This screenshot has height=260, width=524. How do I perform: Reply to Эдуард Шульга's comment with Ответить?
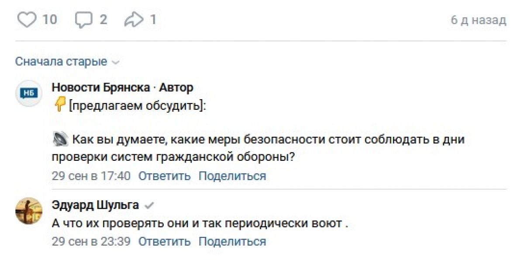click(164, 241)
